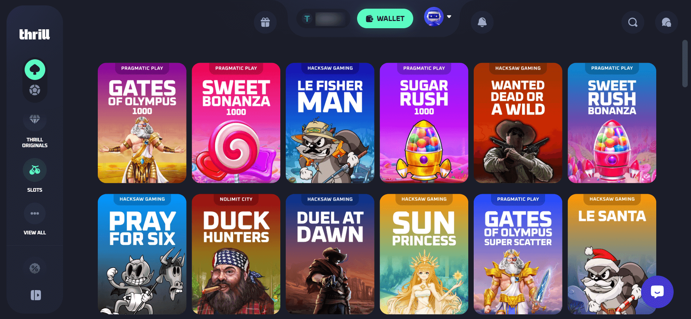Click the green Wallet button
This screenshot has width=691, height=319.
pyautogui.click(x=385, y=18)
